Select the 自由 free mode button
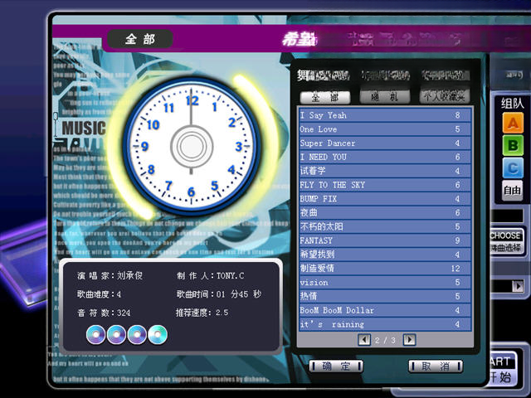This screenshot has width=531, height=398. tap(512, 191)
